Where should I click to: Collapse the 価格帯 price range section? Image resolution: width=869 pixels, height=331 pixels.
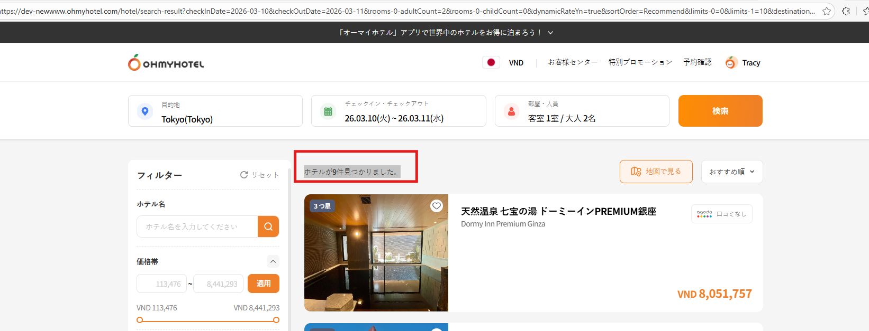273,261
